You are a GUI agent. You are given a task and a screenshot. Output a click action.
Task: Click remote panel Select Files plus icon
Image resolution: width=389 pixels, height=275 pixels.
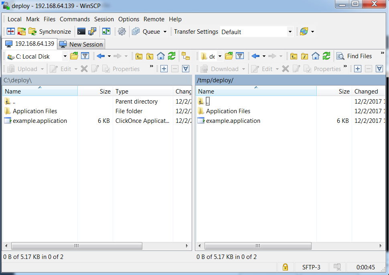[x=357, y=69]
